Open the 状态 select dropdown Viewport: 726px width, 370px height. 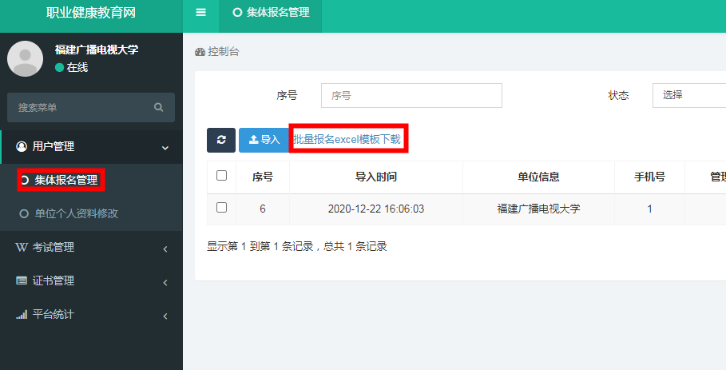click(688, 95)
